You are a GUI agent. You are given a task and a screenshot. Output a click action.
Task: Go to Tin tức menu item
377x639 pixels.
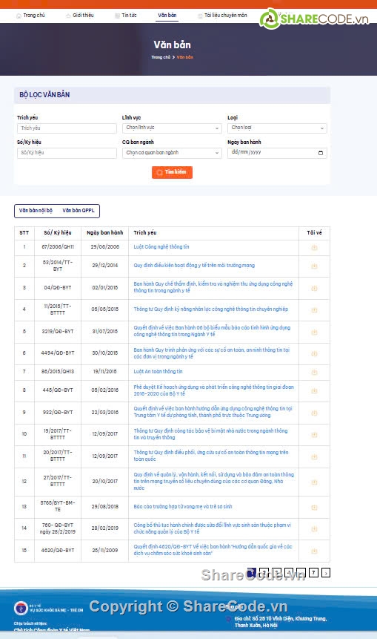pos(126,15)
